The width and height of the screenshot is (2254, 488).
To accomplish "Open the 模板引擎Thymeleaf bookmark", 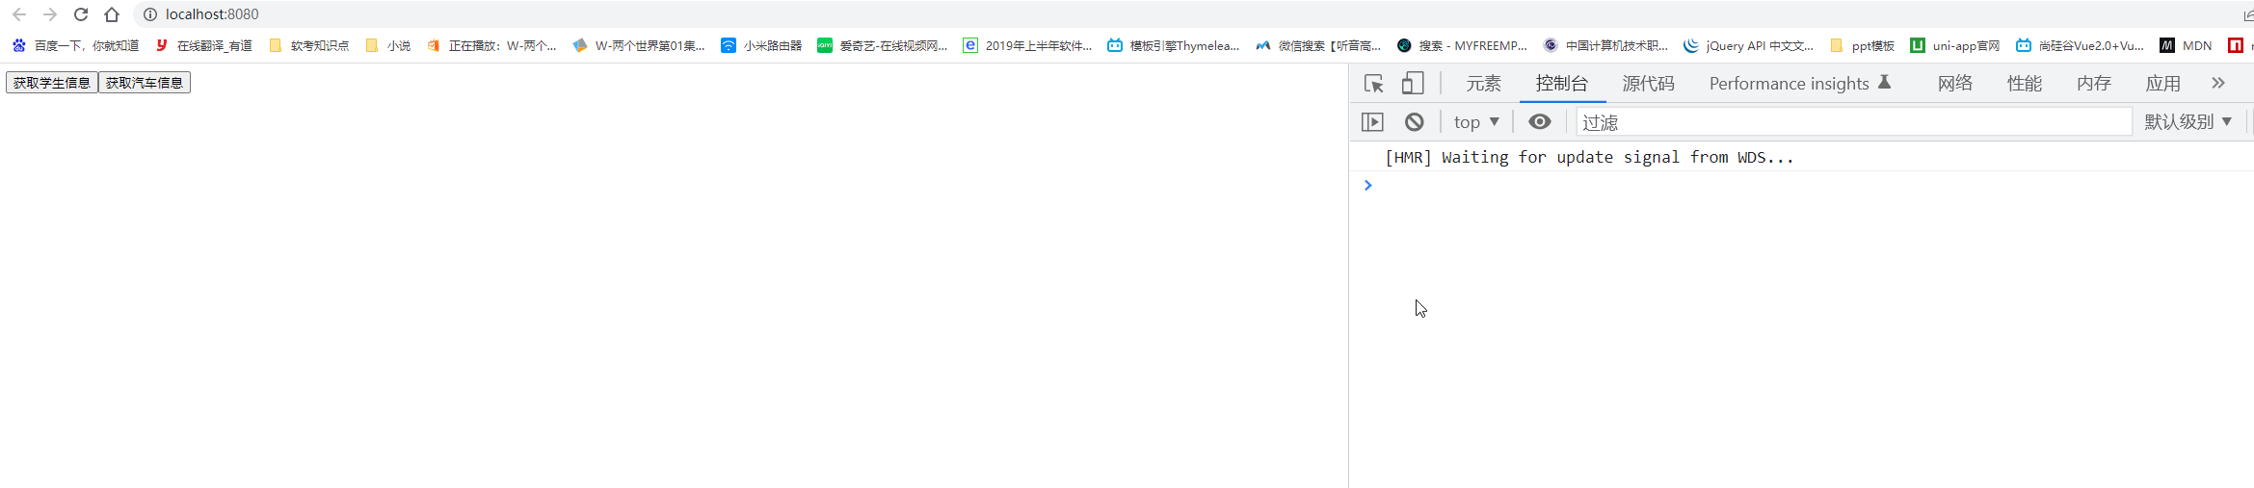I will pos(1174,45).
